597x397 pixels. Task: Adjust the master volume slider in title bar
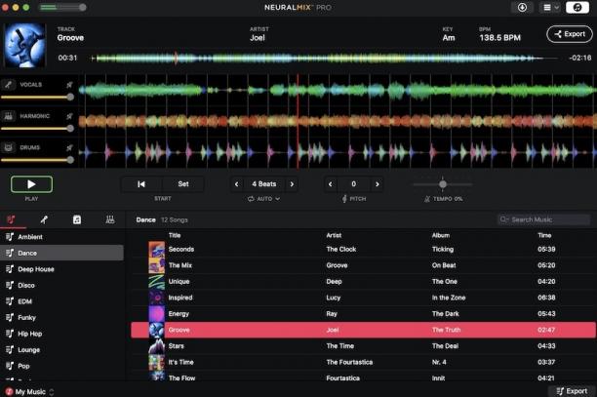click(x=62, y=7)
